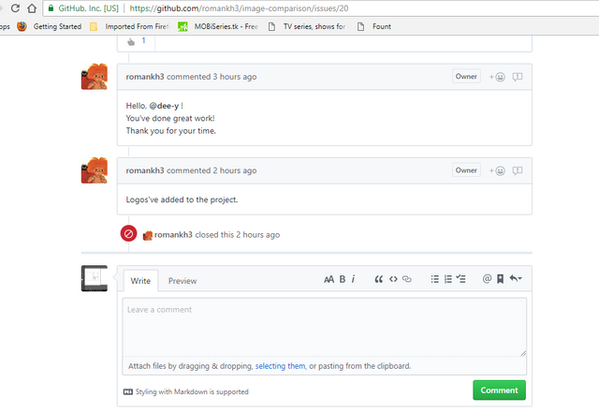Insert code with the code icon
Viewport: 599px width, 412px height.
coord(393,279)
